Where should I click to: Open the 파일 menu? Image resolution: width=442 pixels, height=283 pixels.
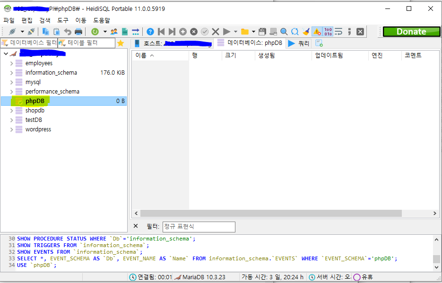(9, 20)
